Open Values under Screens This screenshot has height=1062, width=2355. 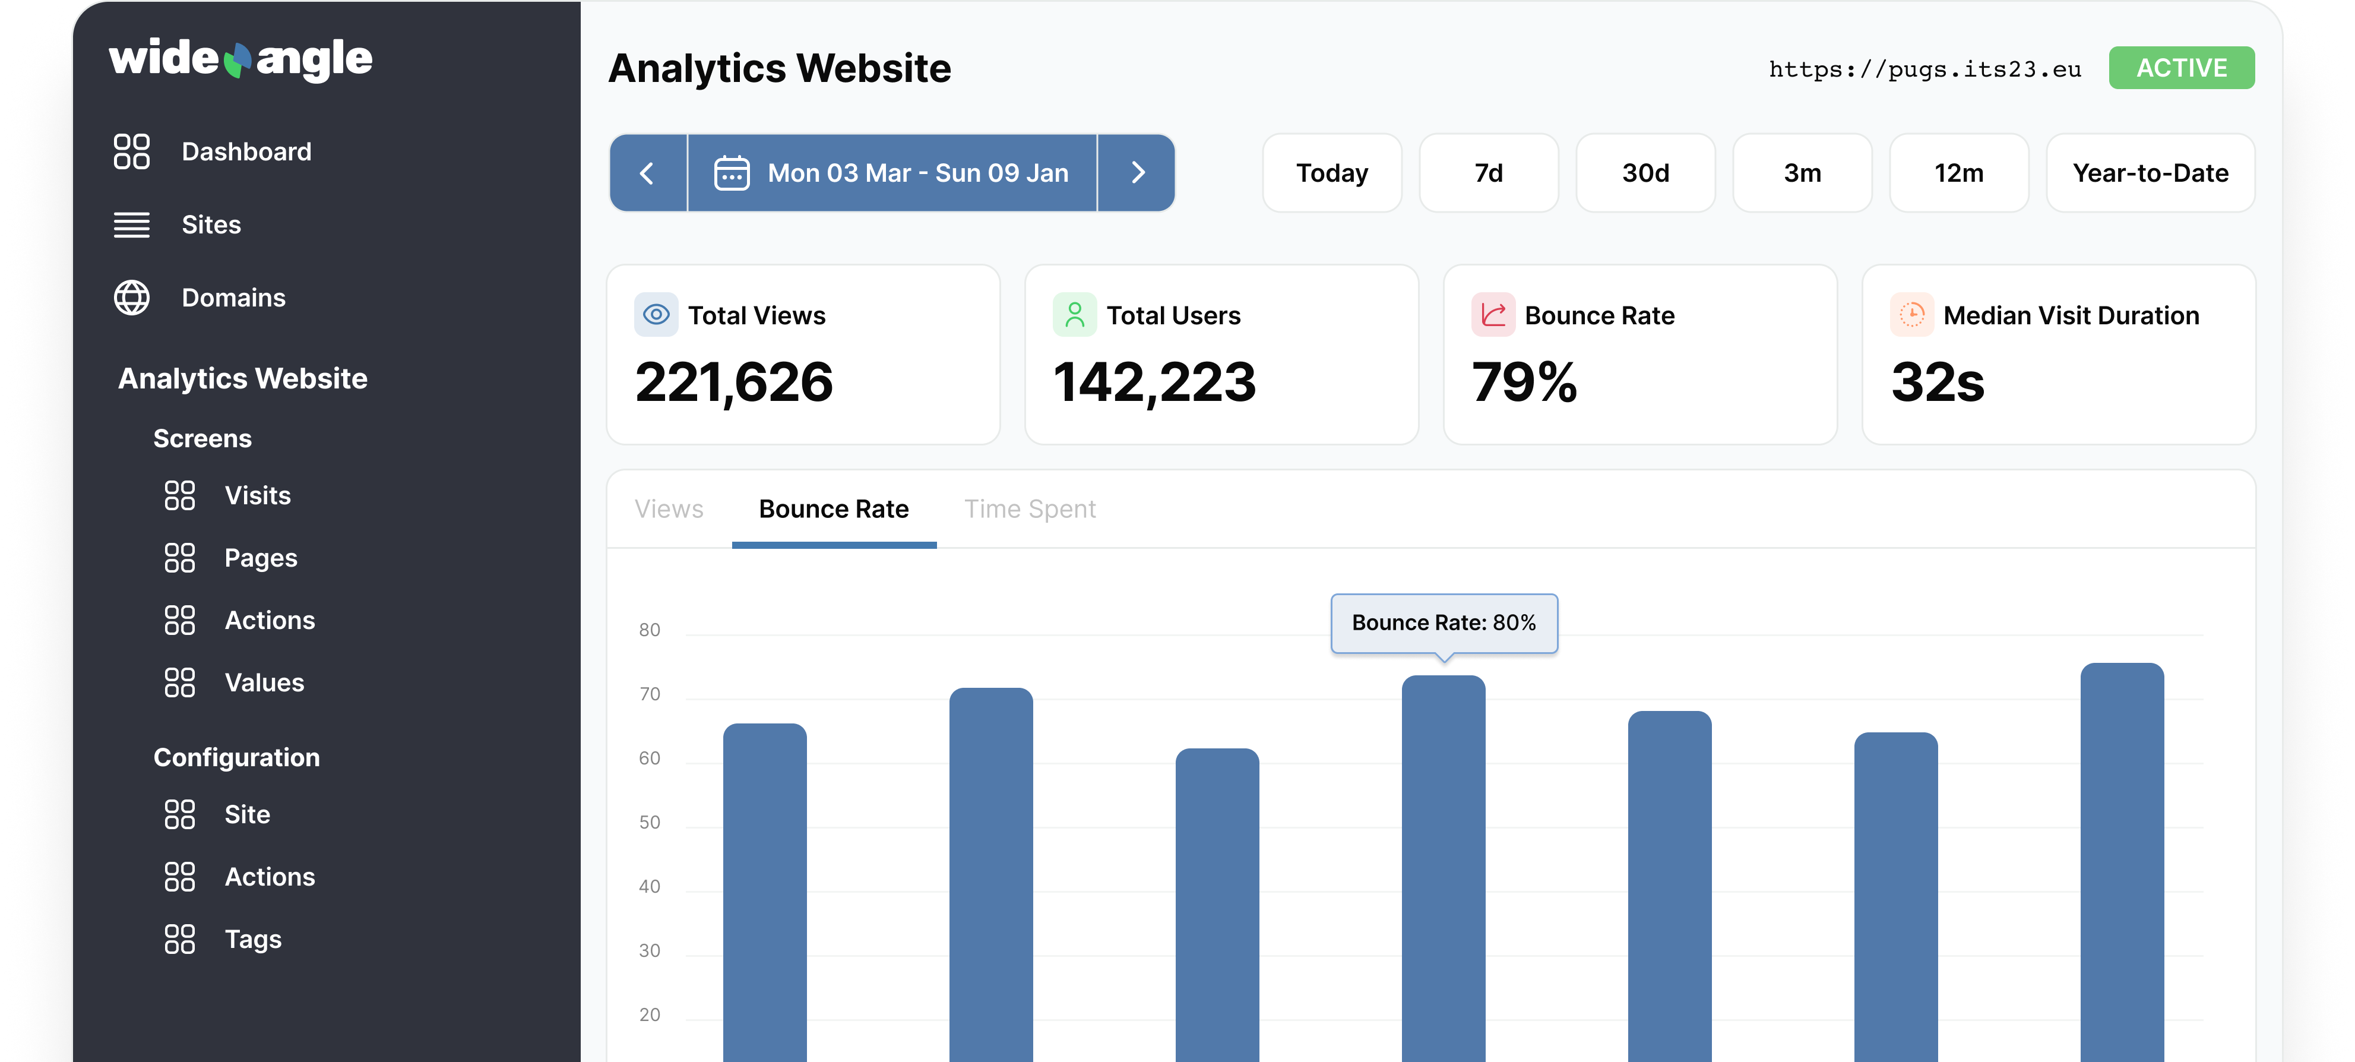[x=264, y=682]
